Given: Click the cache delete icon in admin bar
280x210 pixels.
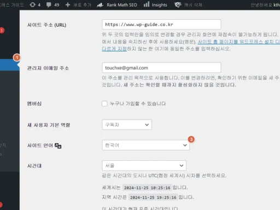Looking at the screenshot, I should coord(178,5).
